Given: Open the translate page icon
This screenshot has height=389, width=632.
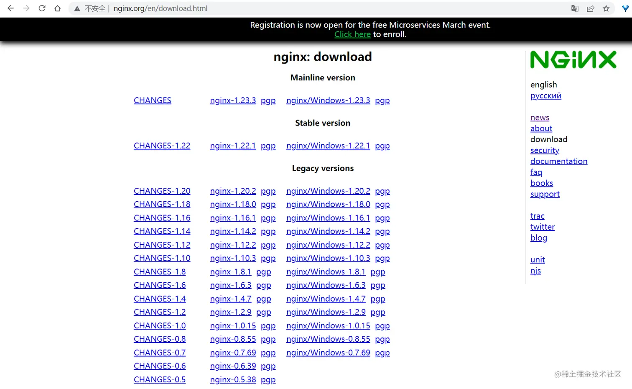Looking at the screenshot, I should pos(575,8).
